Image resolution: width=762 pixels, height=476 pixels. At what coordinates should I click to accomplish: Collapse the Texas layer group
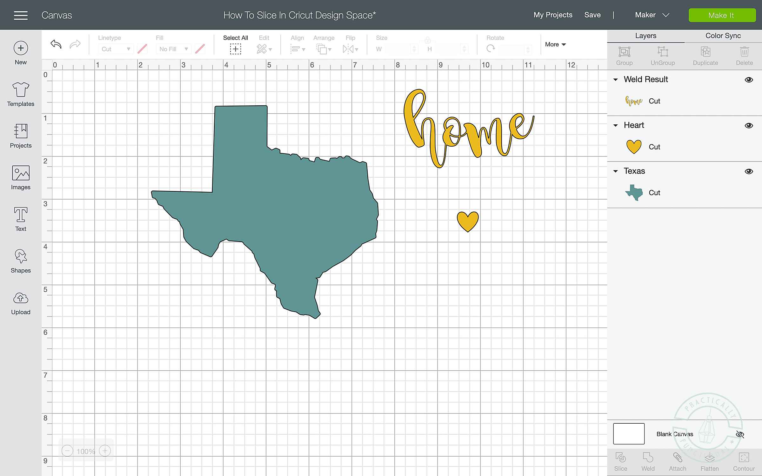coord(615,171)
